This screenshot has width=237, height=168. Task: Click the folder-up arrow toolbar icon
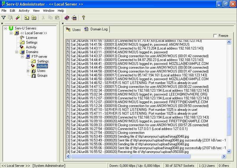[x=27, y=18]
